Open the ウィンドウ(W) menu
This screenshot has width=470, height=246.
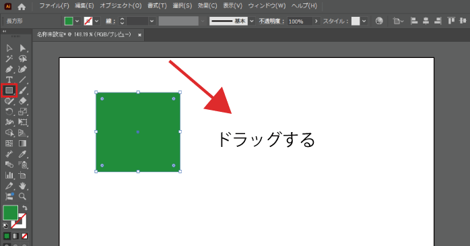click(267, 5)
